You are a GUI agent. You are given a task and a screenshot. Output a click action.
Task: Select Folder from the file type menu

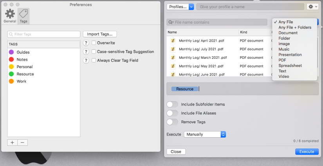click(294, 38)
